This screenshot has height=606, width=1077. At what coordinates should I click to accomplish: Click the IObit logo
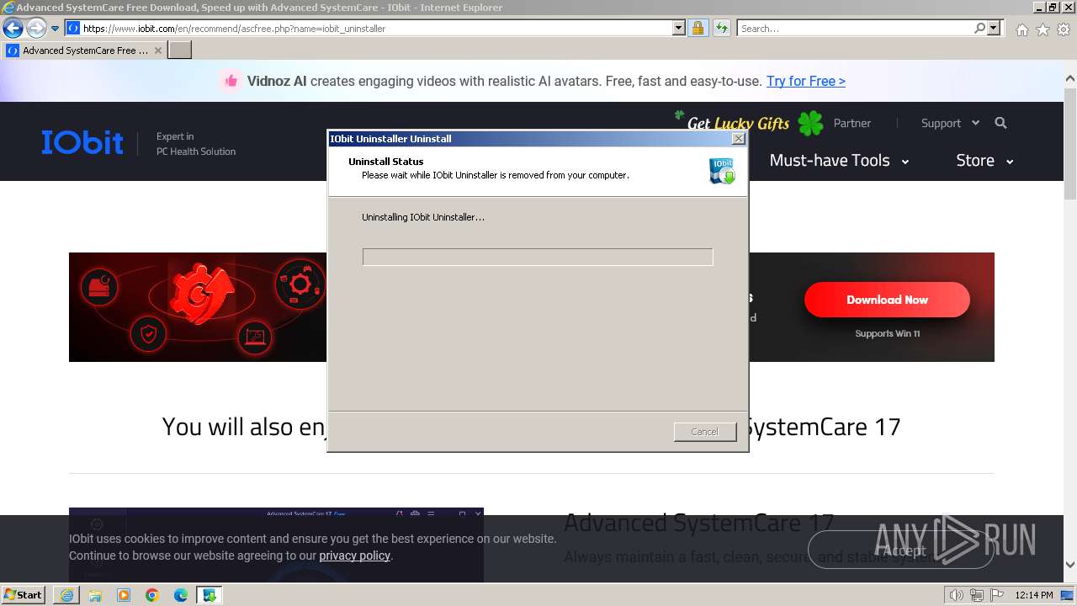[82, 142]
